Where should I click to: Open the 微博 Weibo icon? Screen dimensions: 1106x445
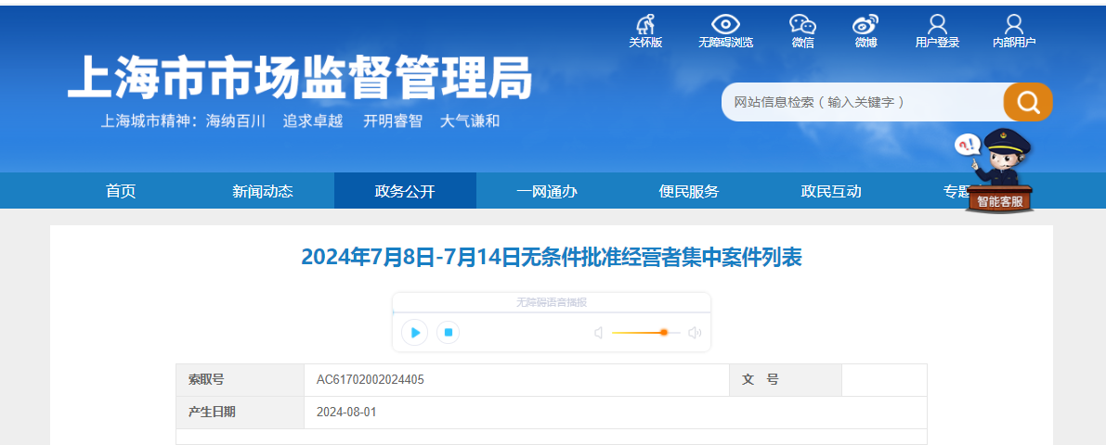(865, 25)
